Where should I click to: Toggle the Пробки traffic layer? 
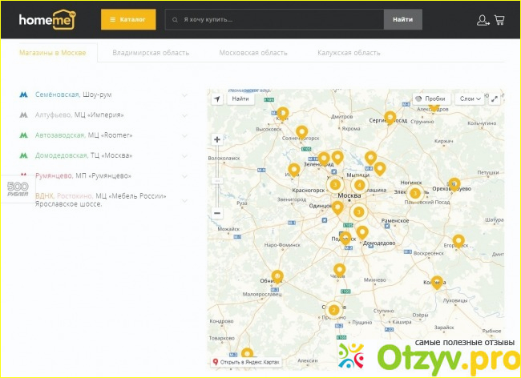coord(430,99)
